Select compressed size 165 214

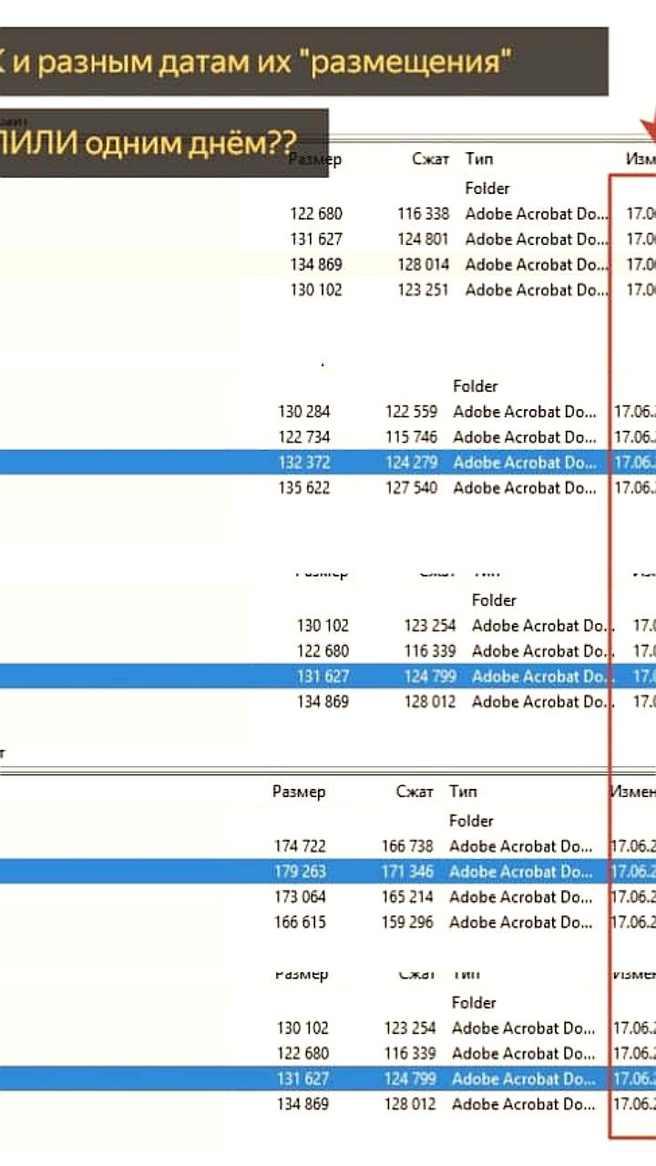[x=408, y=897]
